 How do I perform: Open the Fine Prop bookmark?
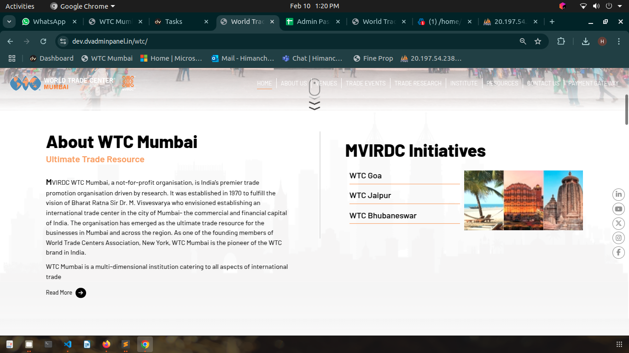(x=373, y=58)
